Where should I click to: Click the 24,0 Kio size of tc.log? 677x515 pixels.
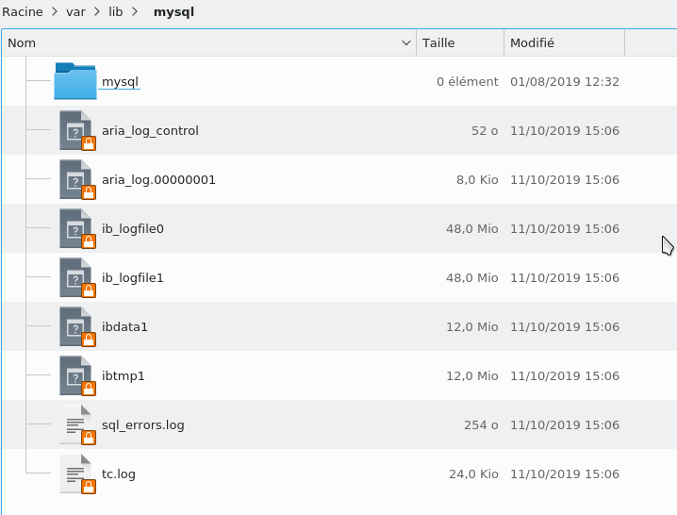[x=473, y=473]
